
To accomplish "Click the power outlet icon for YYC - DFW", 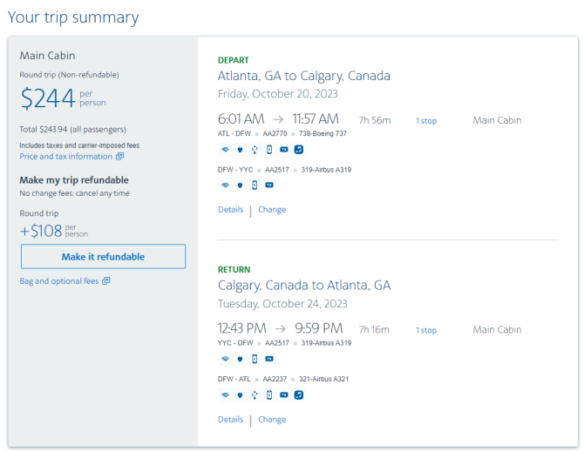I will click(240, 359).
